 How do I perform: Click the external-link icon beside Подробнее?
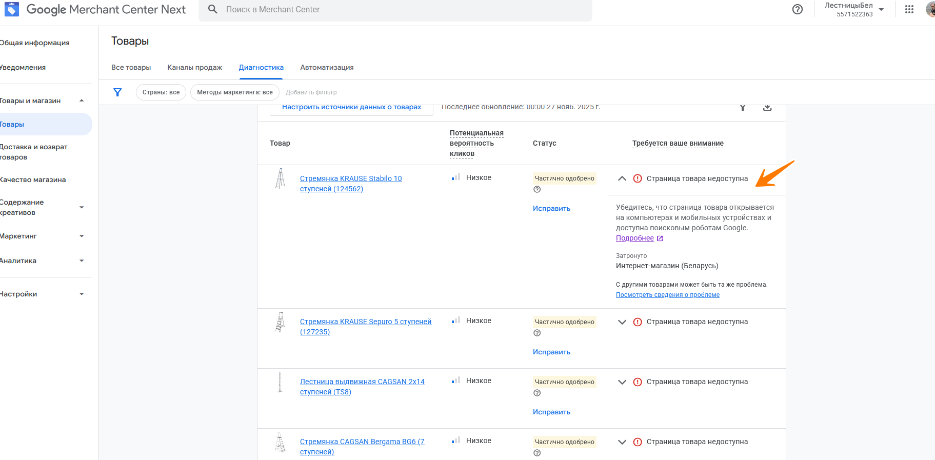point(660,238)
